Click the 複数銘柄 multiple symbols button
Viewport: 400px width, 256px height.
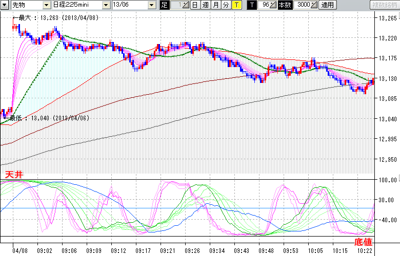[384, 5]
